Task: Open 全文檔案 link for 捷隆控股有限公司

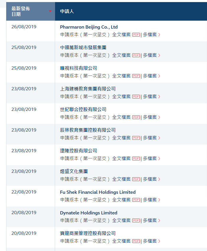Action: [121, 158]
